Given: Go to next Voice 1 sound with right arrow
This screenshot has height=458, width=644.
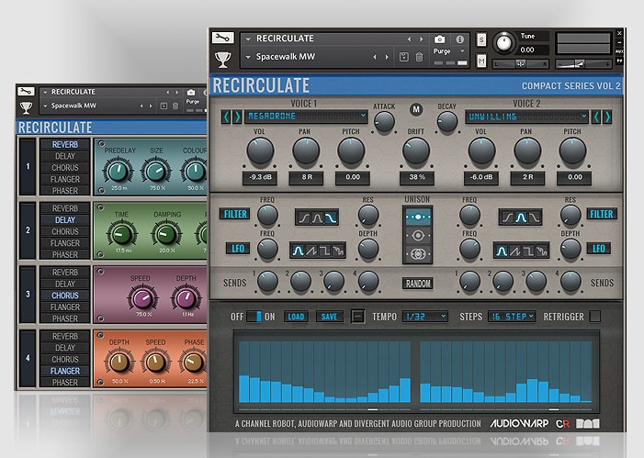Looking at the screenshot, I should click(x=237, y=117).
